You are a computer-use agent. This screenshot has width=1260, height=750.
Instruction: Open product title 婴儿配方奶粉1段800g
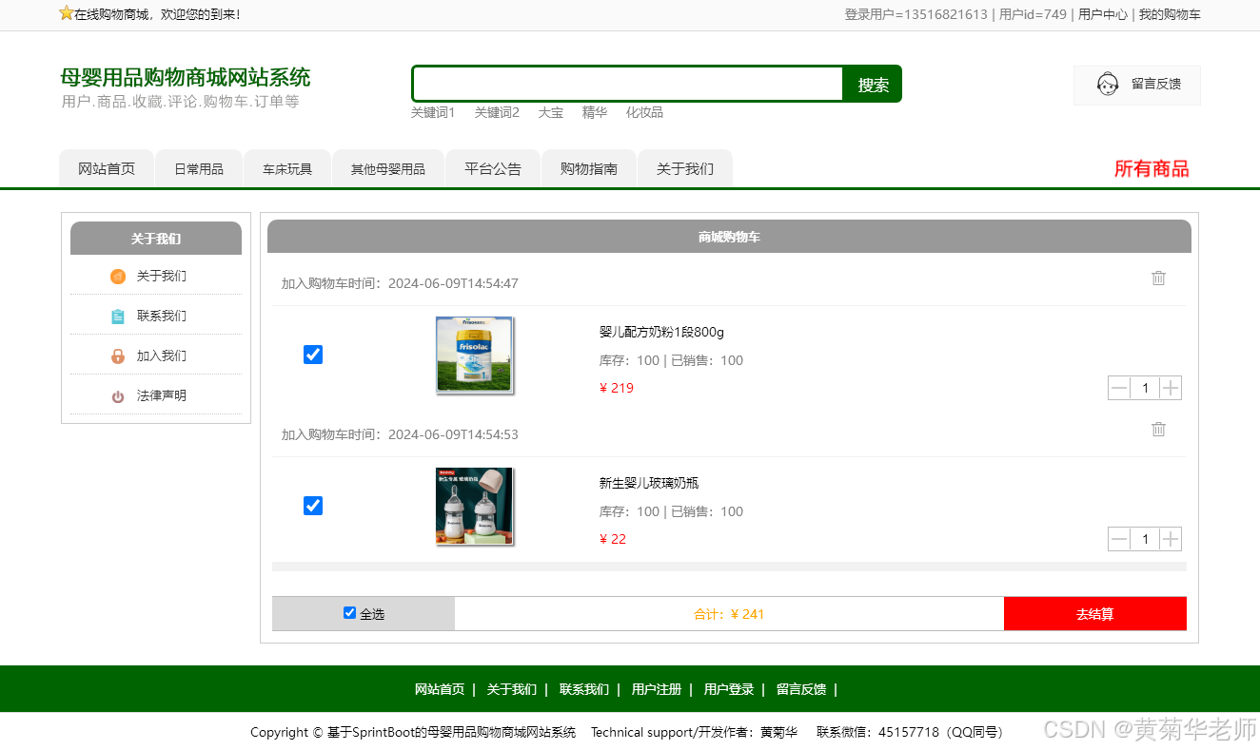pos(661,332)
